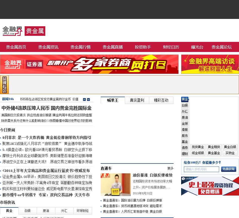The height and width of the screenshot is (218, 239).
Task: Open 美国假日交投清淡 供应忧虑油价难堪 link
Action: [26, 115]
